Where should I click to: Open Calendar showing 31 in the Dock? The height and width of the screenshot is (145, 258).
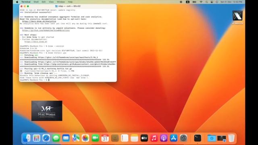coord(105,138)
